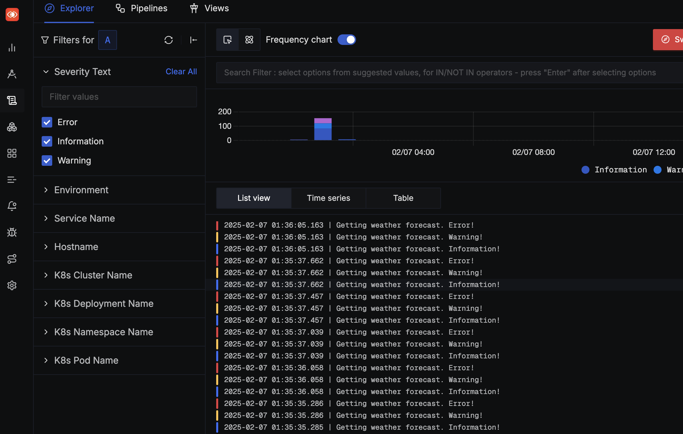Click Clear All for Severity Text
Image resolution: width=683 pixels, height=434 pixels.
[181, 72]
